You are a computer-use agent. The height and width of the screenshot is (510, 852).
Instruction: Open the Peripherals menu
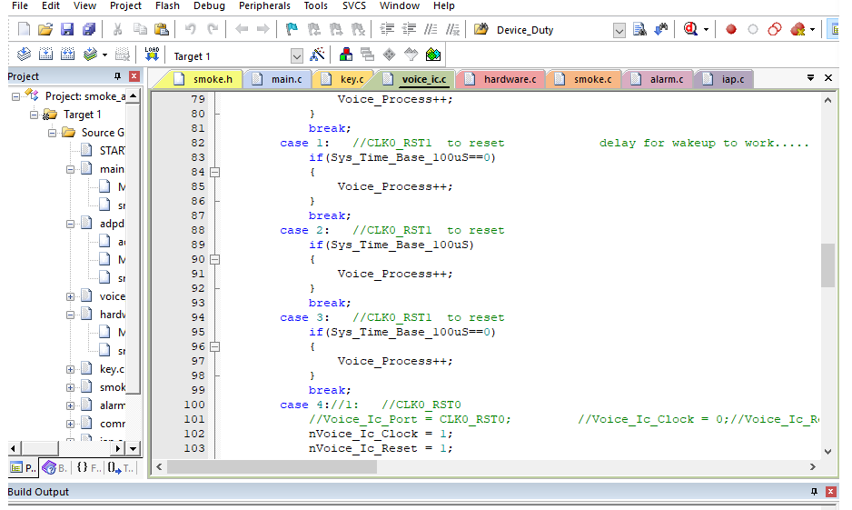[264, 5]
